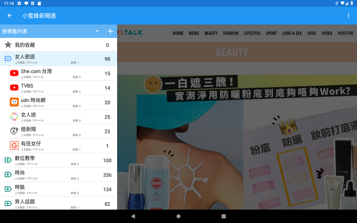Image resolution: width=357 pixels, height=223 pixels.
Task: Select the udn 時尚網 feed icon
Action: [14, 102]
